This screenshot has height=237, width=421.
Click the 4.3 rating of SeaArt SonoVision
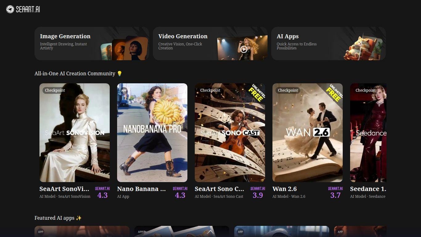(102, 195)
